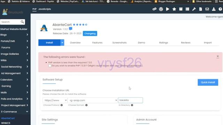Open the wrench settings icon
Viewport: 223px width, 125px height.
pos(194,9)
